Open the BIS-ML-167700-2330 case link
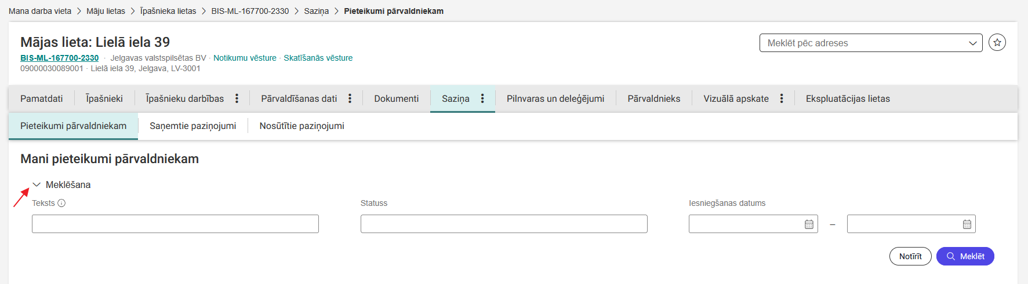Image resolution: width=1028 pixels, height=284 pixels. 60,58
